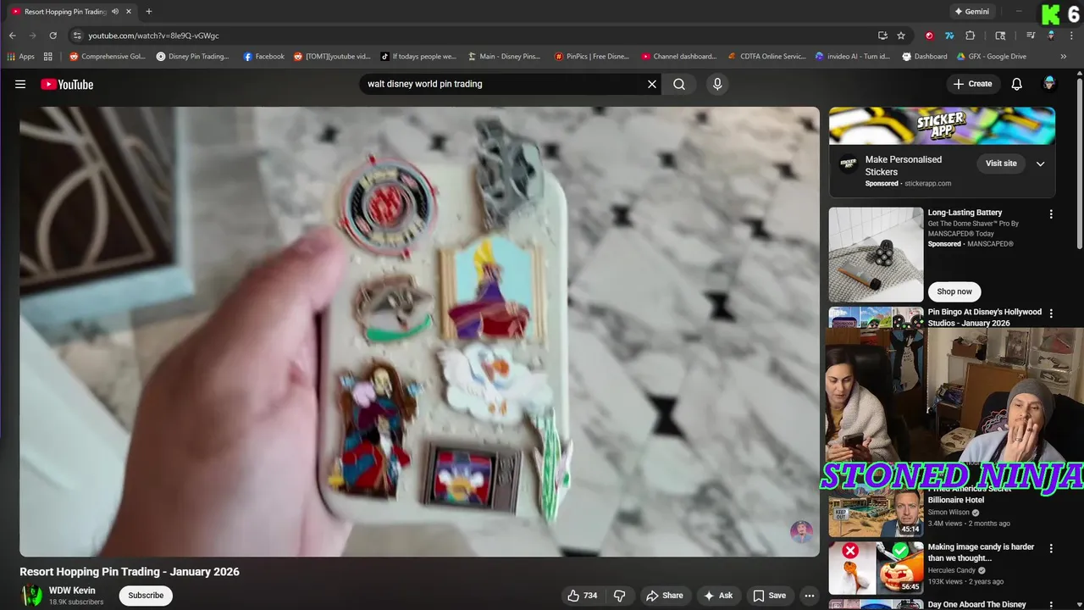Save the video to a playlist
The image size is (1084, 610).
769,596
